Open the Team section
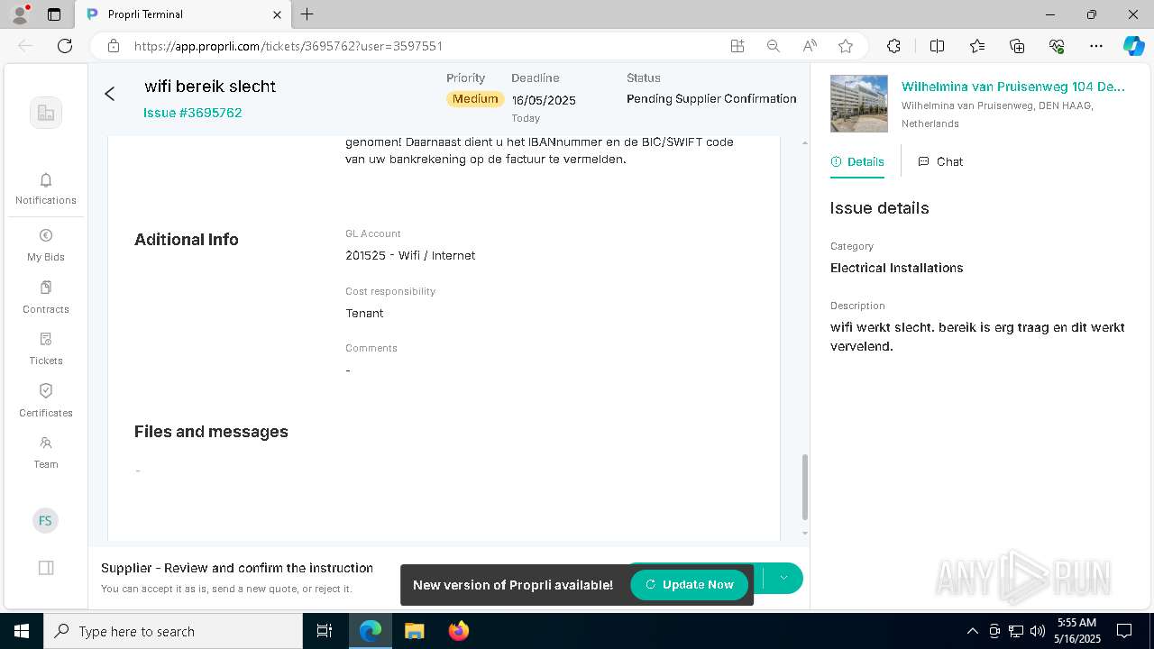Screen dimensions: 1154x649 pyautogui.click(x=46, y=452)
